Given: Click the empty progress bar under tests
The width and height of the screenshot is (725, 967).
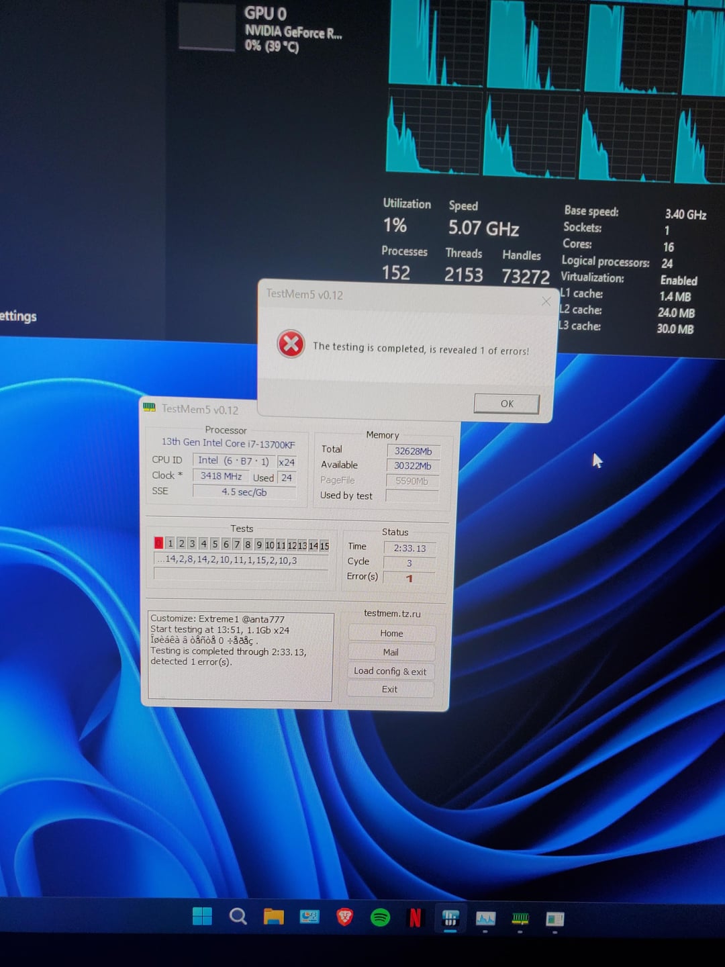Looking at the screenshot, I should 241,573.
